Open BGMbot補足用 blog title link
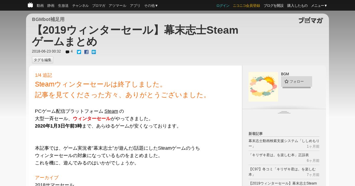 click(48, 19)
